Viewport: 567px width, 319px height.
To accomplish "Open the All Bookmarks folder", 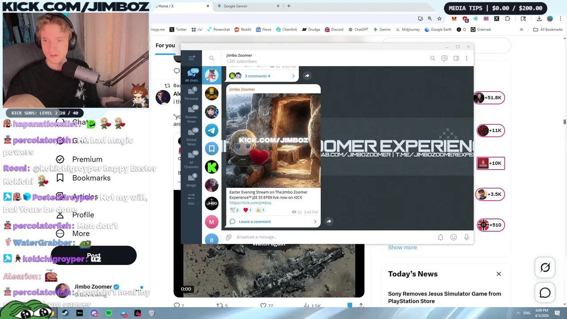I will click(548, 30).
